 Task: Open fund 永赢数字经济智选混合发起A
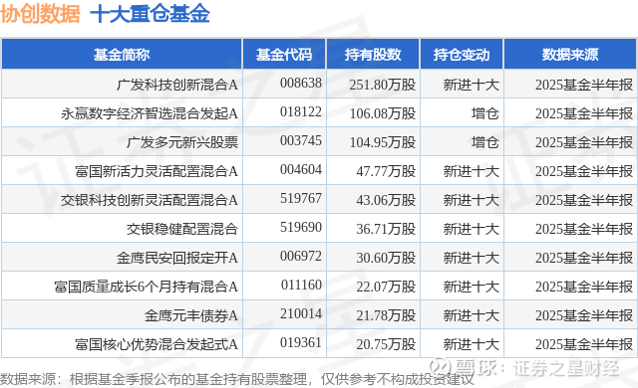point(150,113)
